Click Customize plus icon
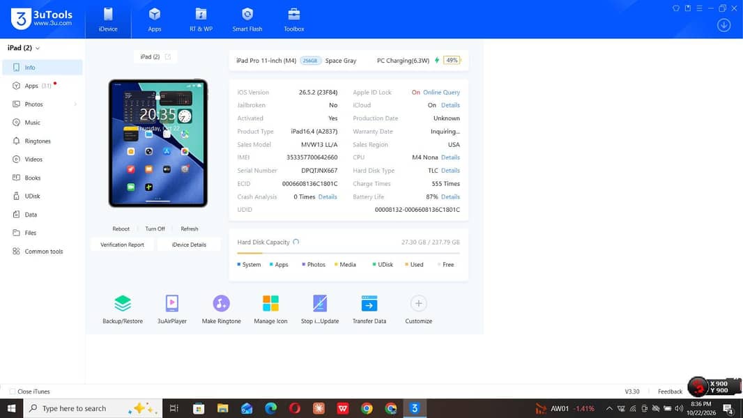The height and width of the screenshot is (418, 743). tap(418, 304)
